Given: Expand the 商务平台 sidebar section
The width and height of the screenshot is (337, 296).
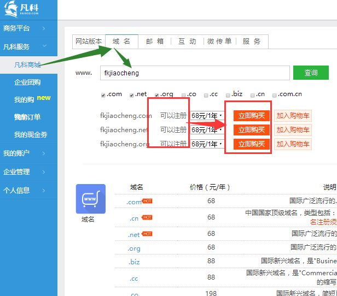Looking at the screenshot, I should [x=28, y=28].
